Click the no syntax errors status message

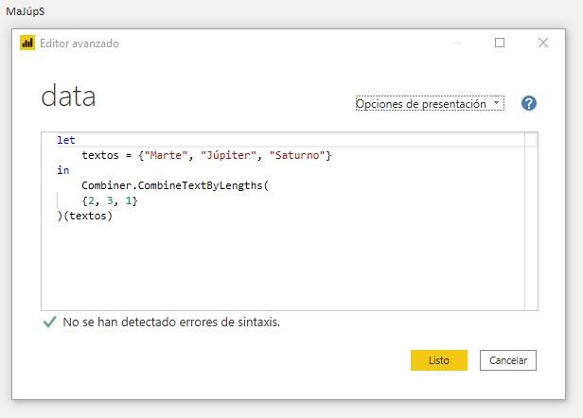pos(171,322)
